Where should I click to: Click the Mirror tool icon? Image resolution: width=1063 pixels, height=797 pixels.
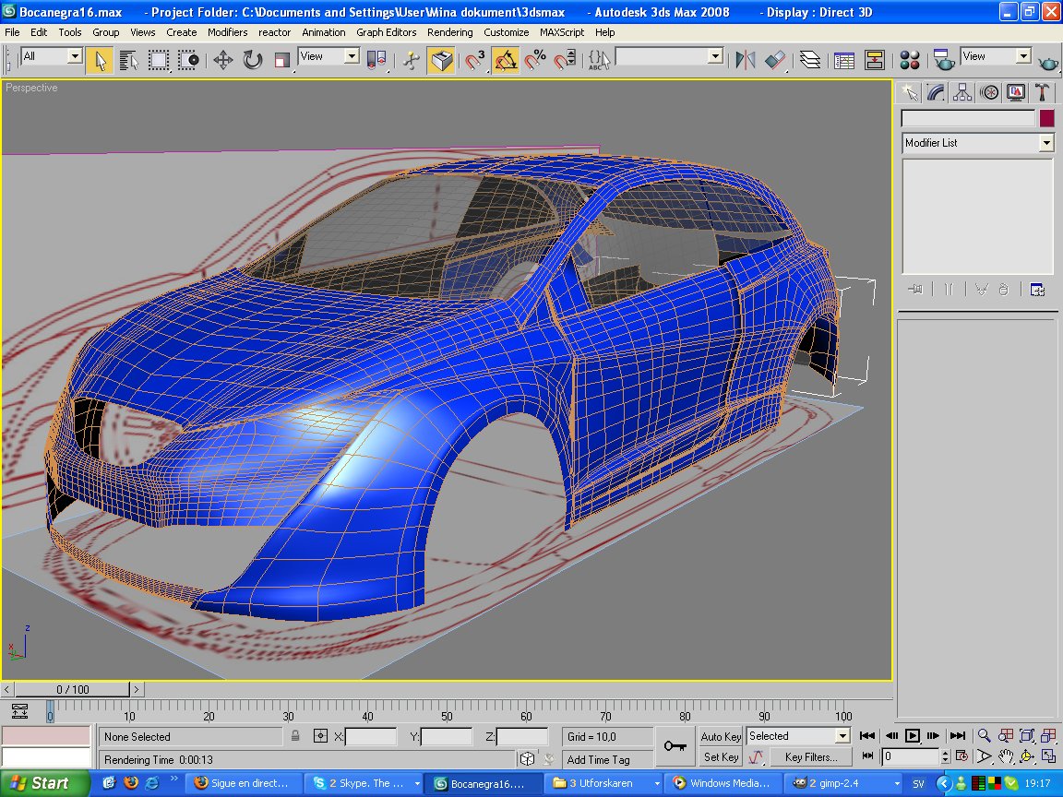(744, 61)
